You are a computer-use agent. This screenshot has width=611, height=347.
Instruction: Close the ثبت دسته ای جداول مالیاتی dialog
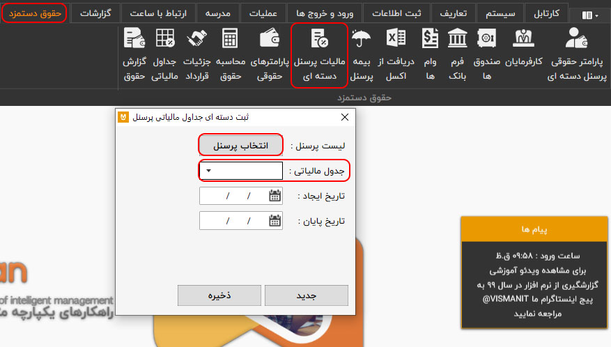click(x=344, y=117)
